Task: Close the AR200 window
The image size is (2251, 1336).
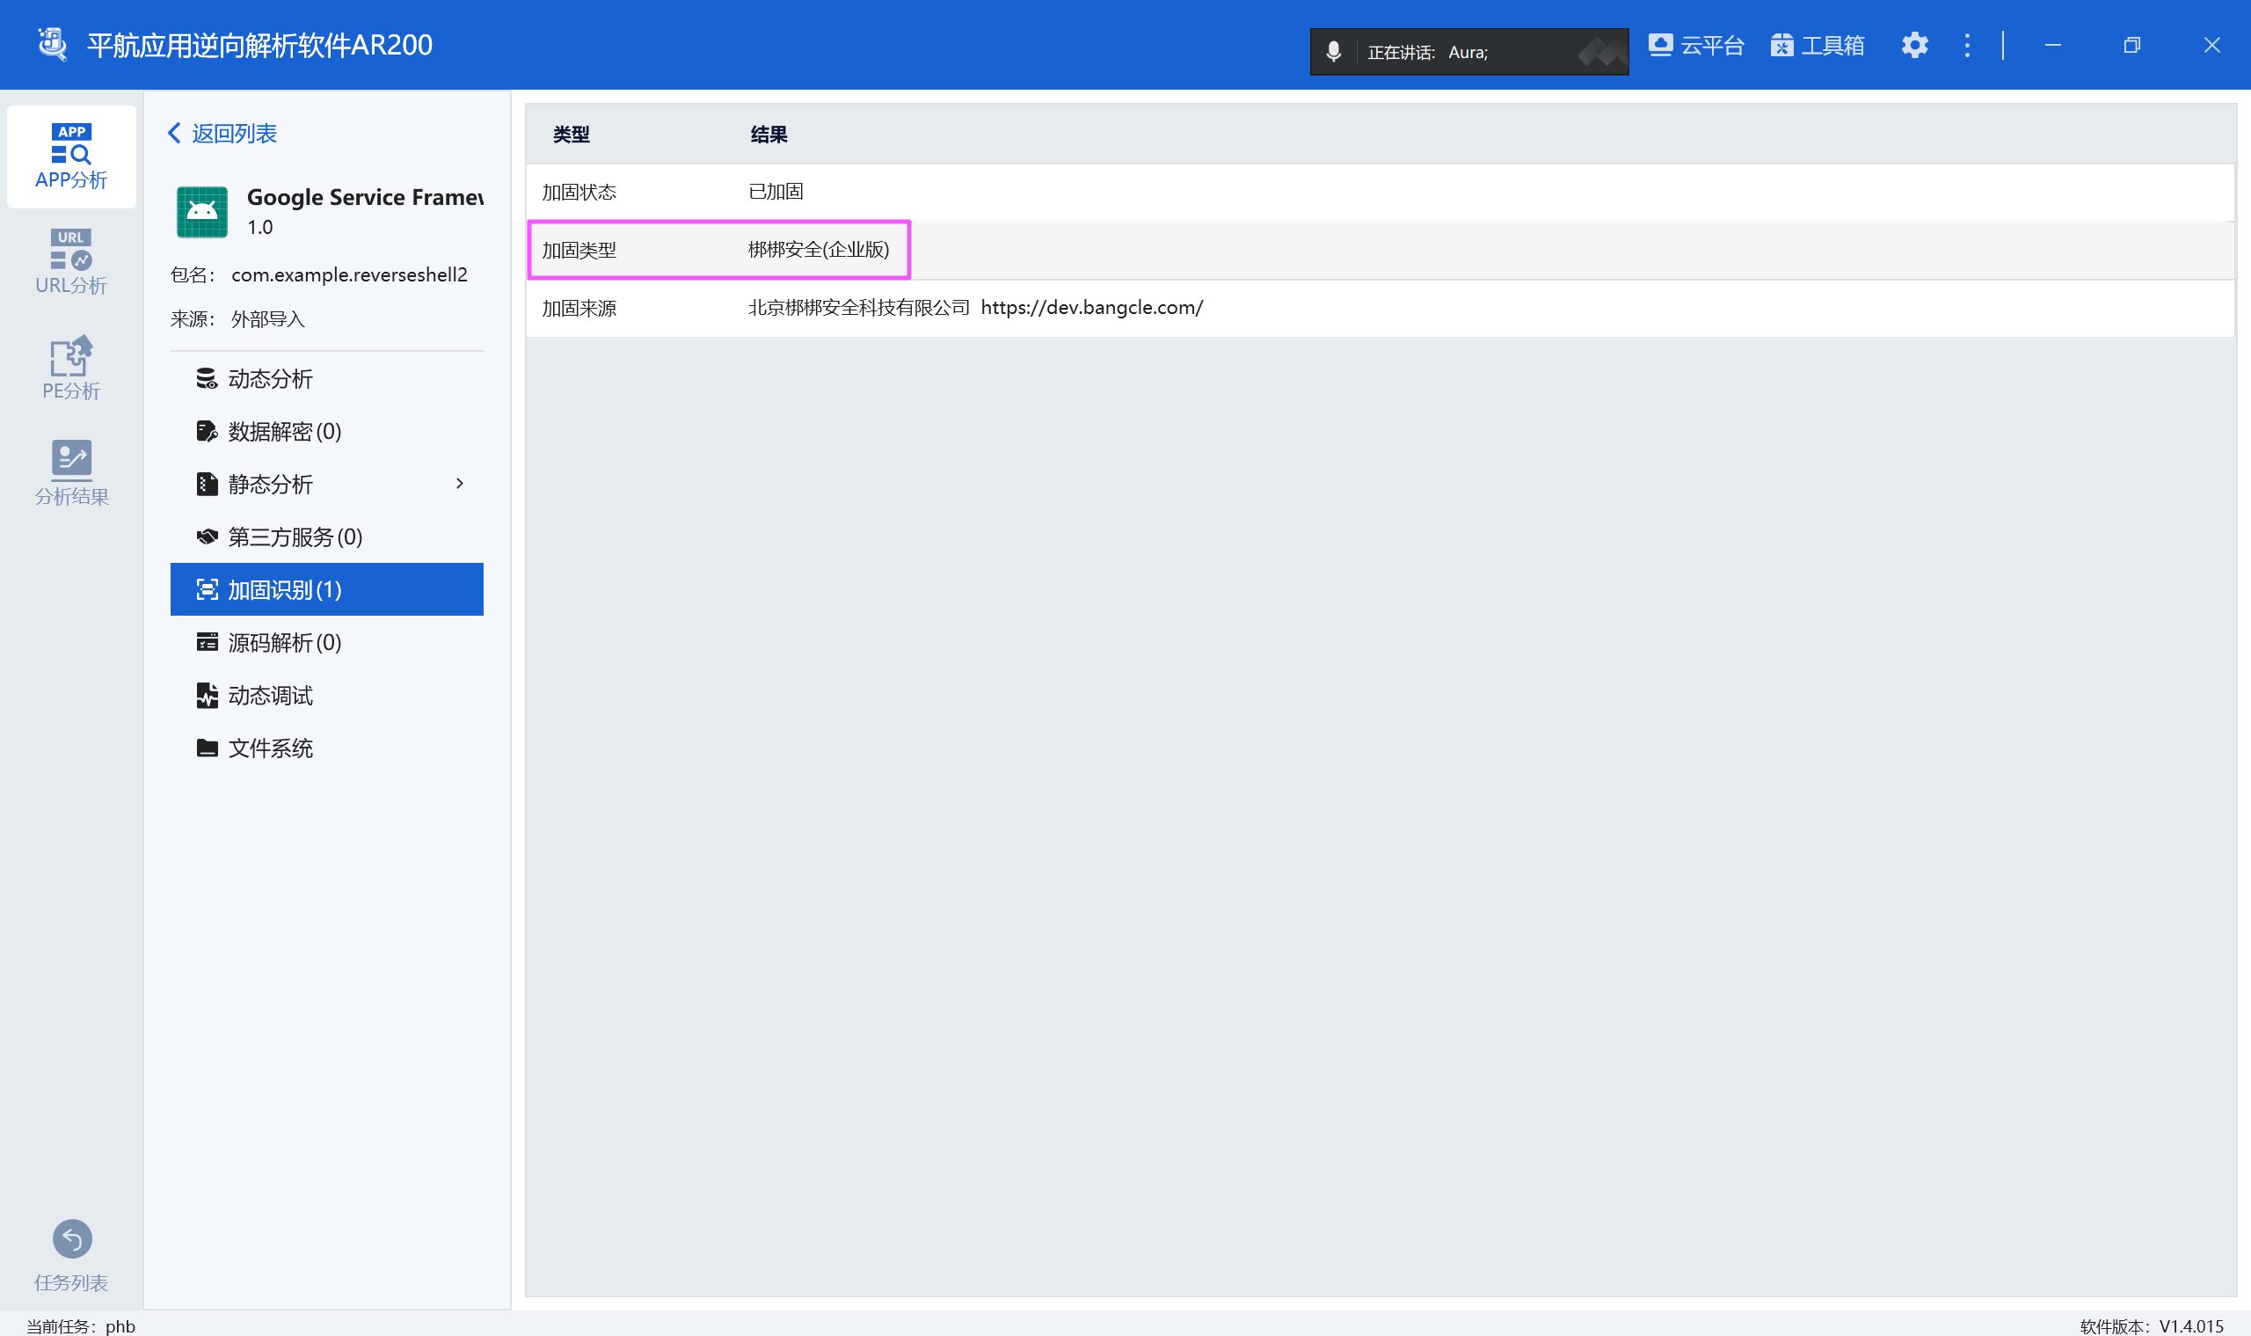Action: [2211, 45]
